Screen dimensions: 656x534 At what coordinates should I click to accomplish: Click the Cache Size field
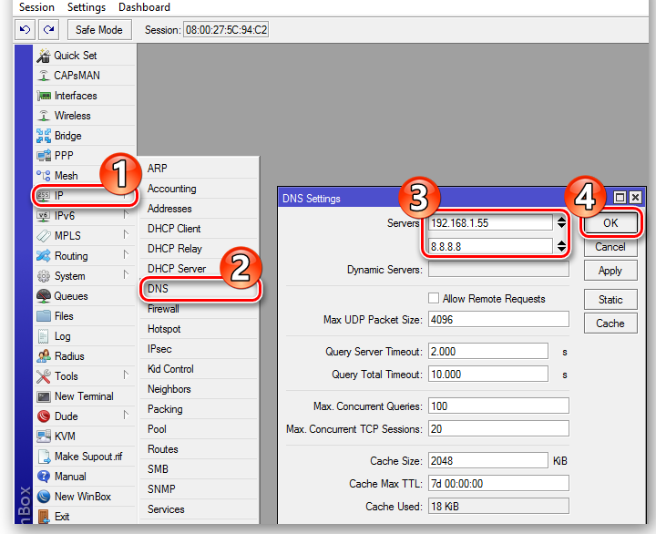[488, 461]
